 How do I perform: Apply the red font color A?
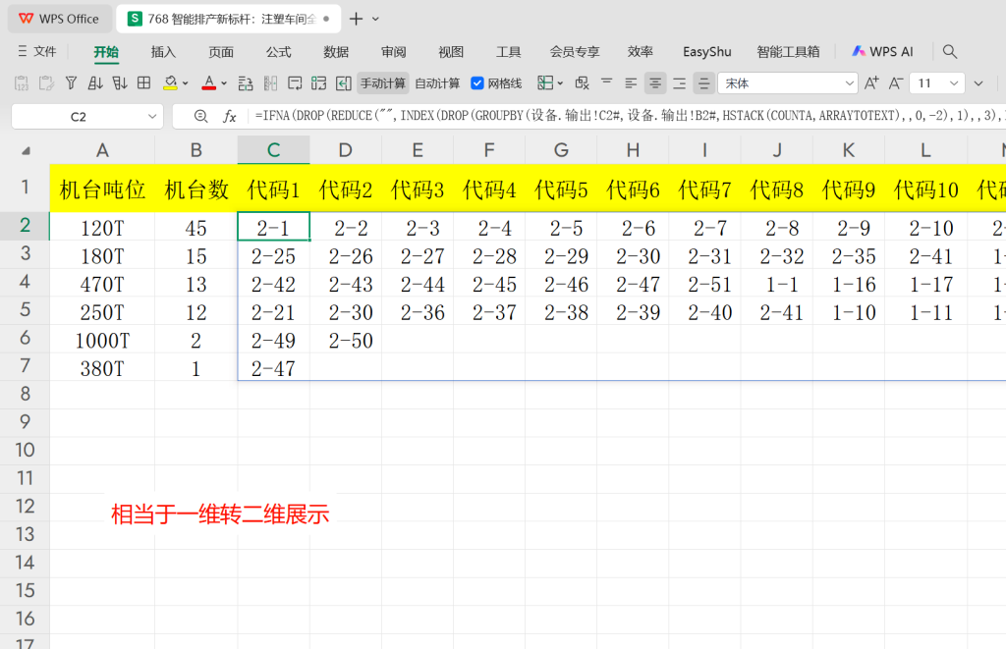208,83
